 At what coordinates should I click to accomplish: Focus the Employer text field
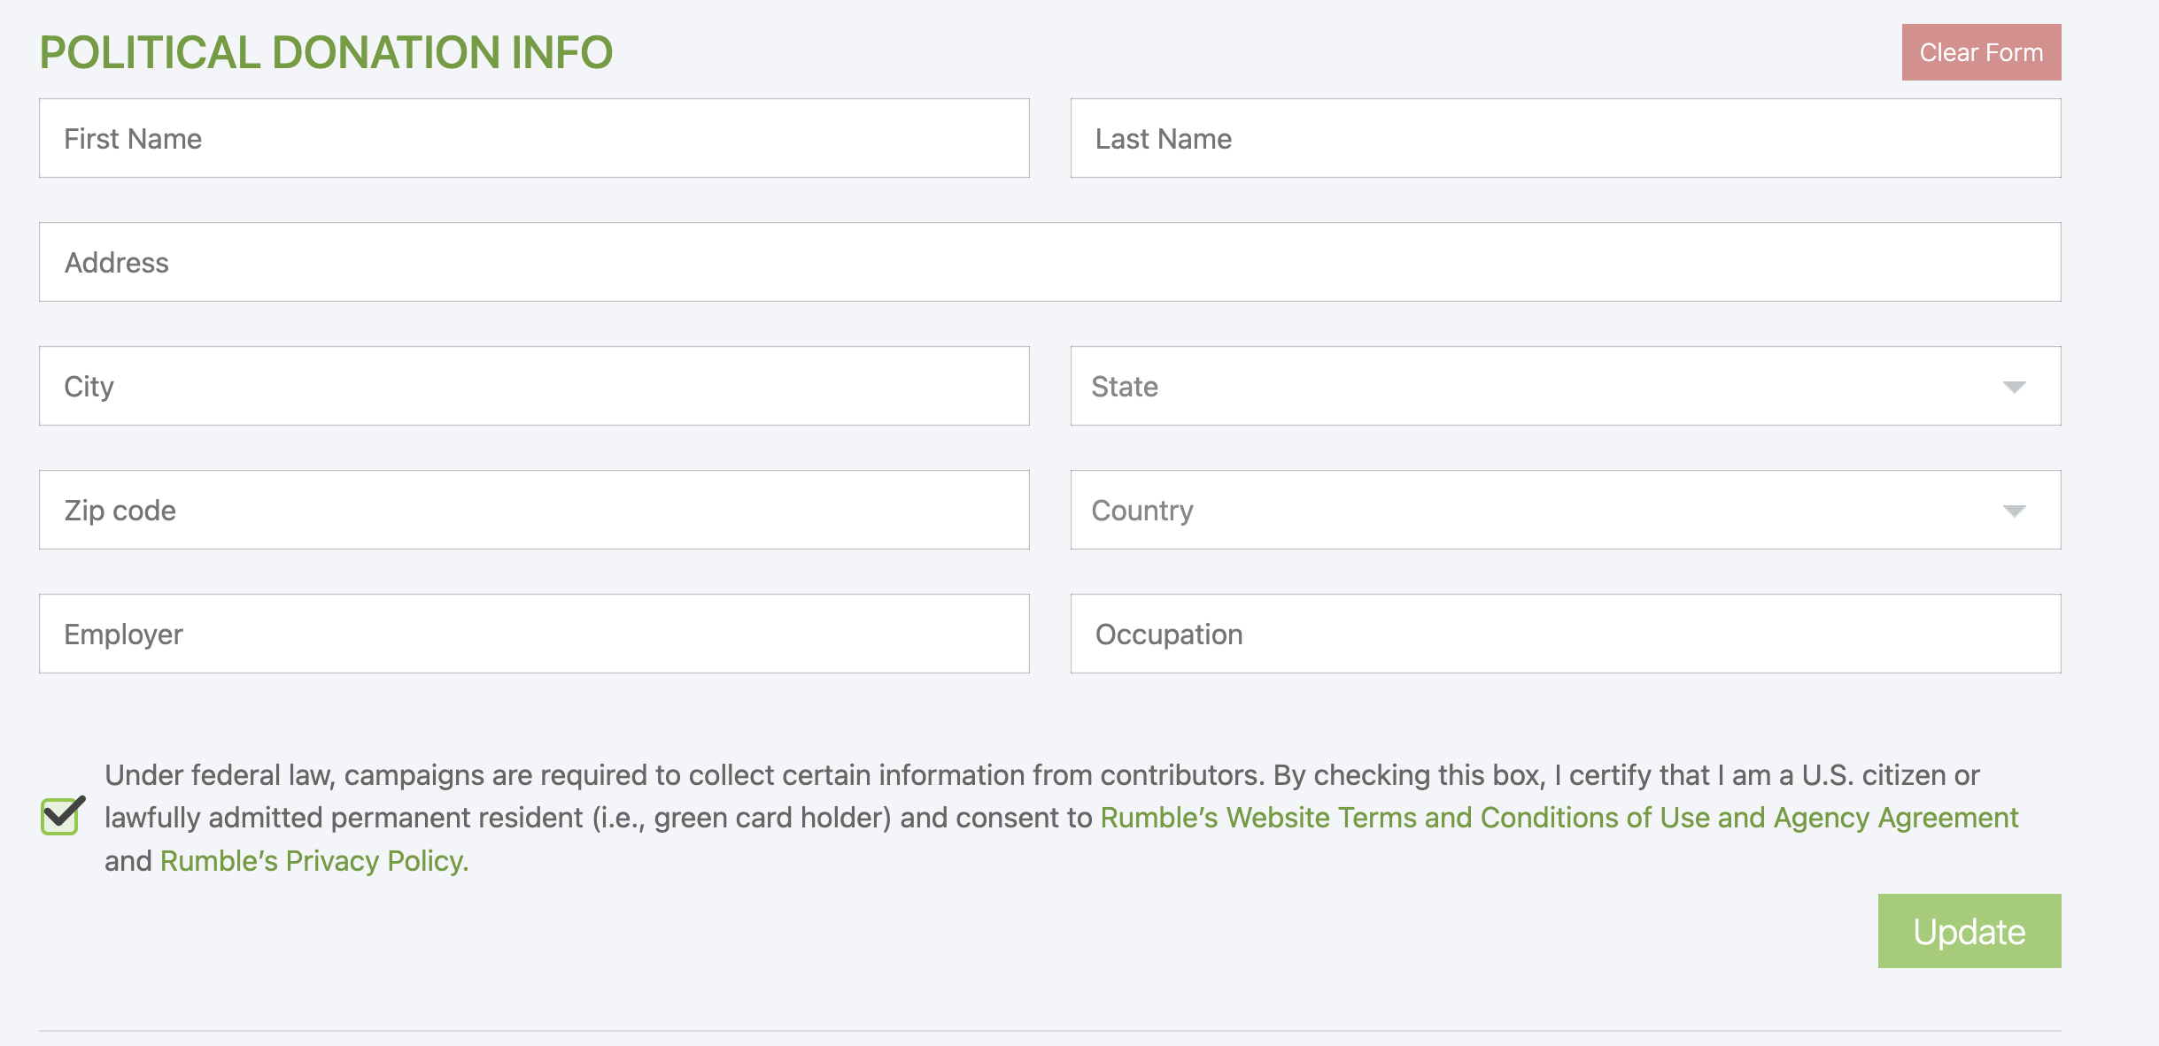coord(534,634)
